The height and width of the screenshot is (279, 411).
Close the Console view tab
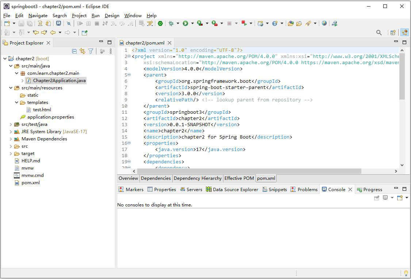point(350,189)
